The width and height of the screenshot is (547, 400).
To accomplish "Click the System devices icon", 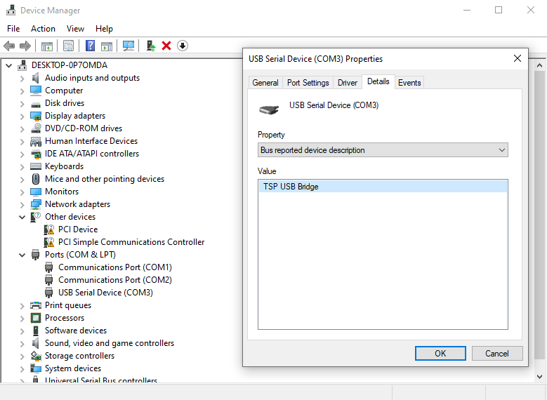I will [36, 368].
